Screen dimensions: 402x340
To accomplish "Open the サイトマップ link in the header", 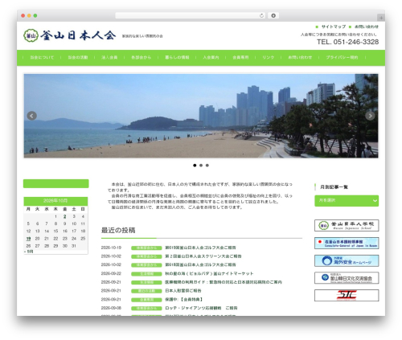I will (334, 27).
